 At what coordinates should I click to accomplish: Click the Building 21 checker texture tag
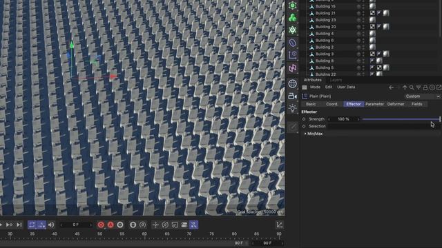372,13
